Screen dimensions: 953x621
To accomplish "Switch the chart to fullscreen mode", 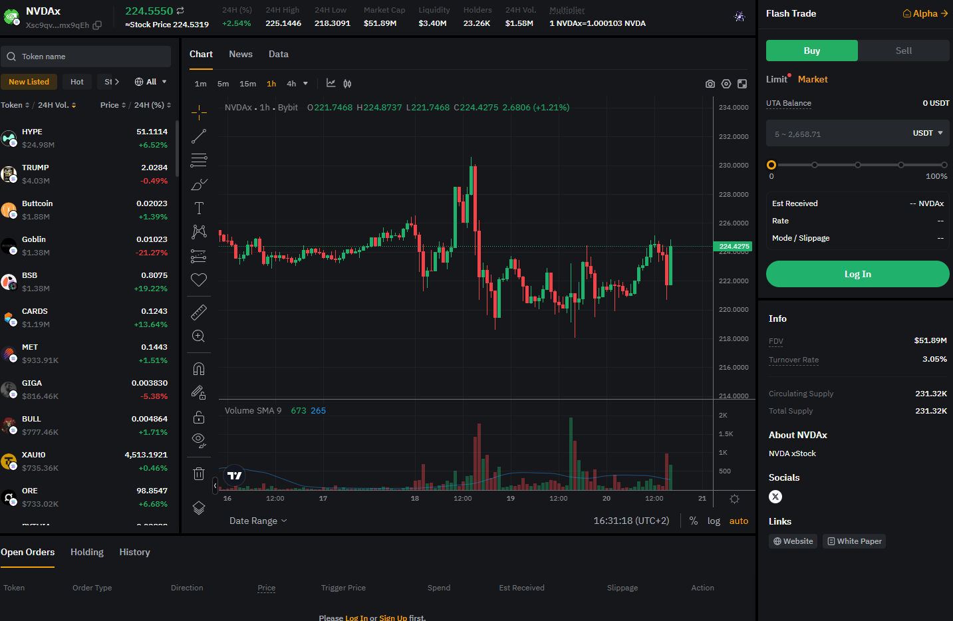I will 742,84.
